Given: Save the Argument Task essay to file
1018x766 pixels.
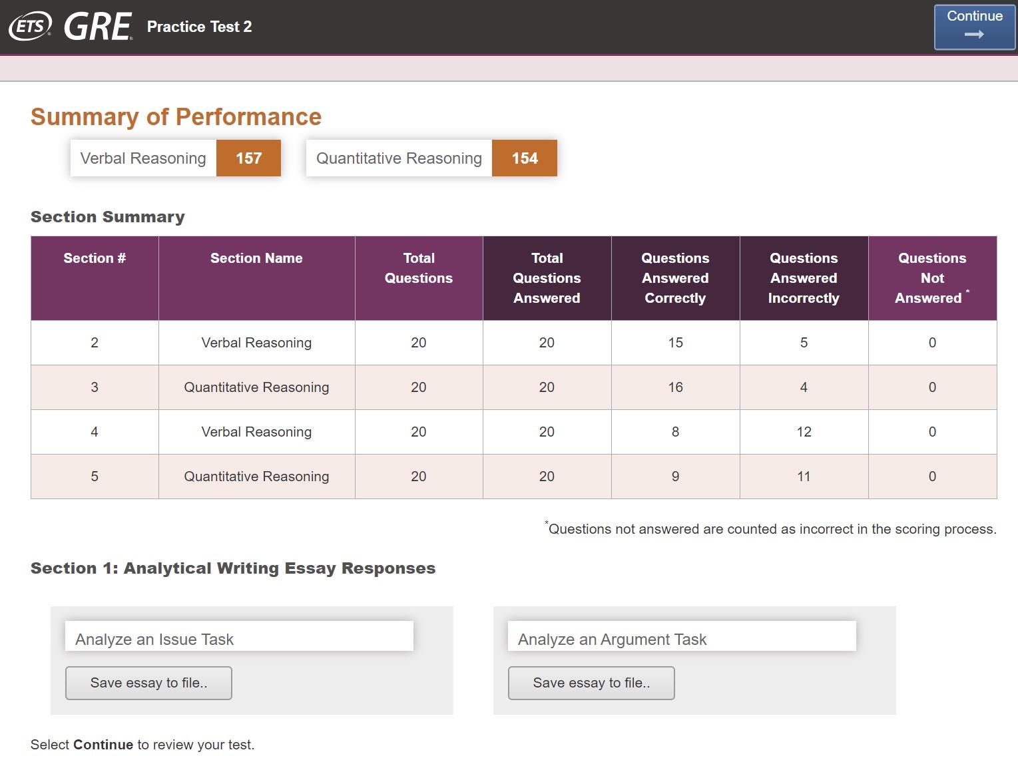Looking at the screenshot, I should (x=591, y=683).
